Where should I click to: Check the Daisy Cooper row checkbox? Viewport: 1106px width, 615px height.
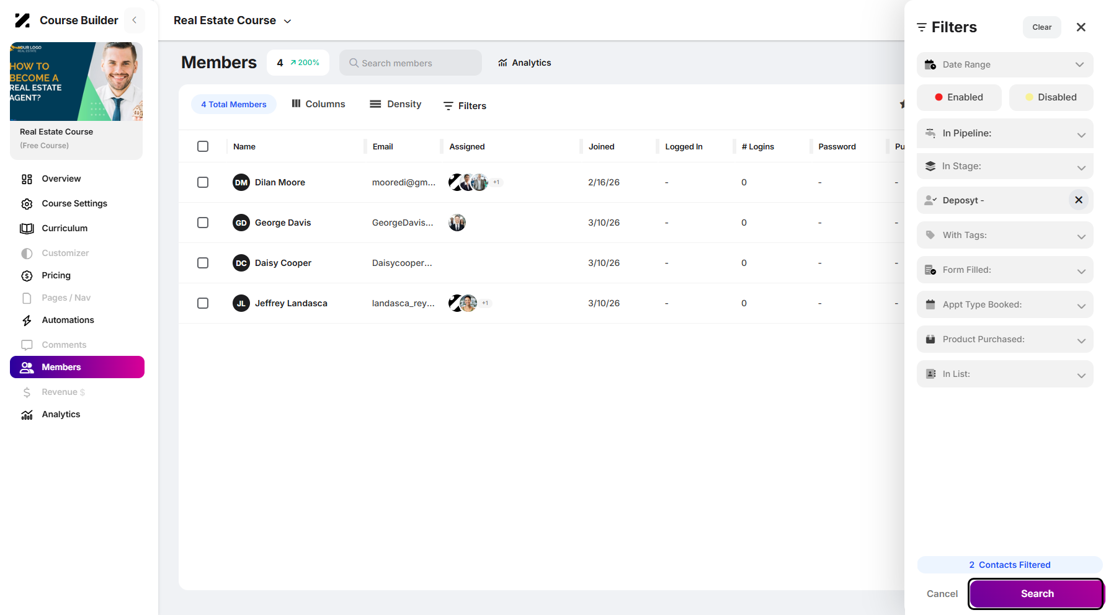click(x=203, y=263)
